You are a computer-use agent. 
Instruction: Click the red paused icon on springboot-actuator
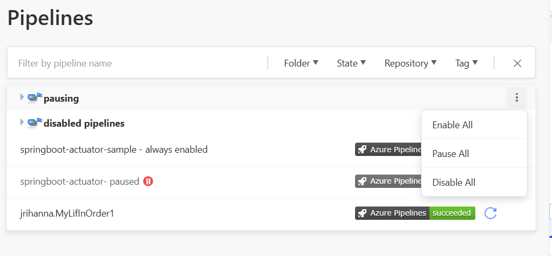pos(149,181)
